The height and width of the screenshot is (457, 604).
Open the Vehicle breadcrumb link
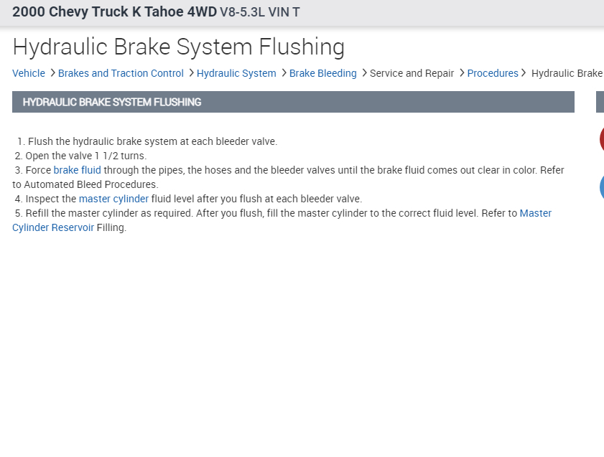coord(29,73)
